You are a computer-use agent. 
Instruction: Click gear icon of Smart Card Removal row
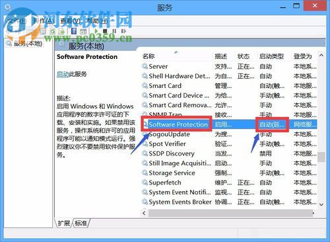point(145,105)
